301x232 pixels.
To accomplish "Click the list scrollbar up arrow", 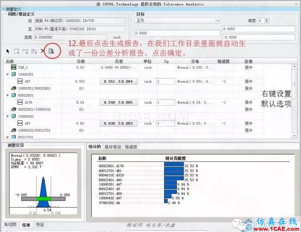I will click(295, 66).
